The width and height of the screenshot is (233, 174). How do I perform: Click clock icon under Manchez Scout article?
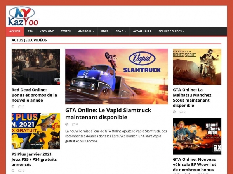coord(174,112)
